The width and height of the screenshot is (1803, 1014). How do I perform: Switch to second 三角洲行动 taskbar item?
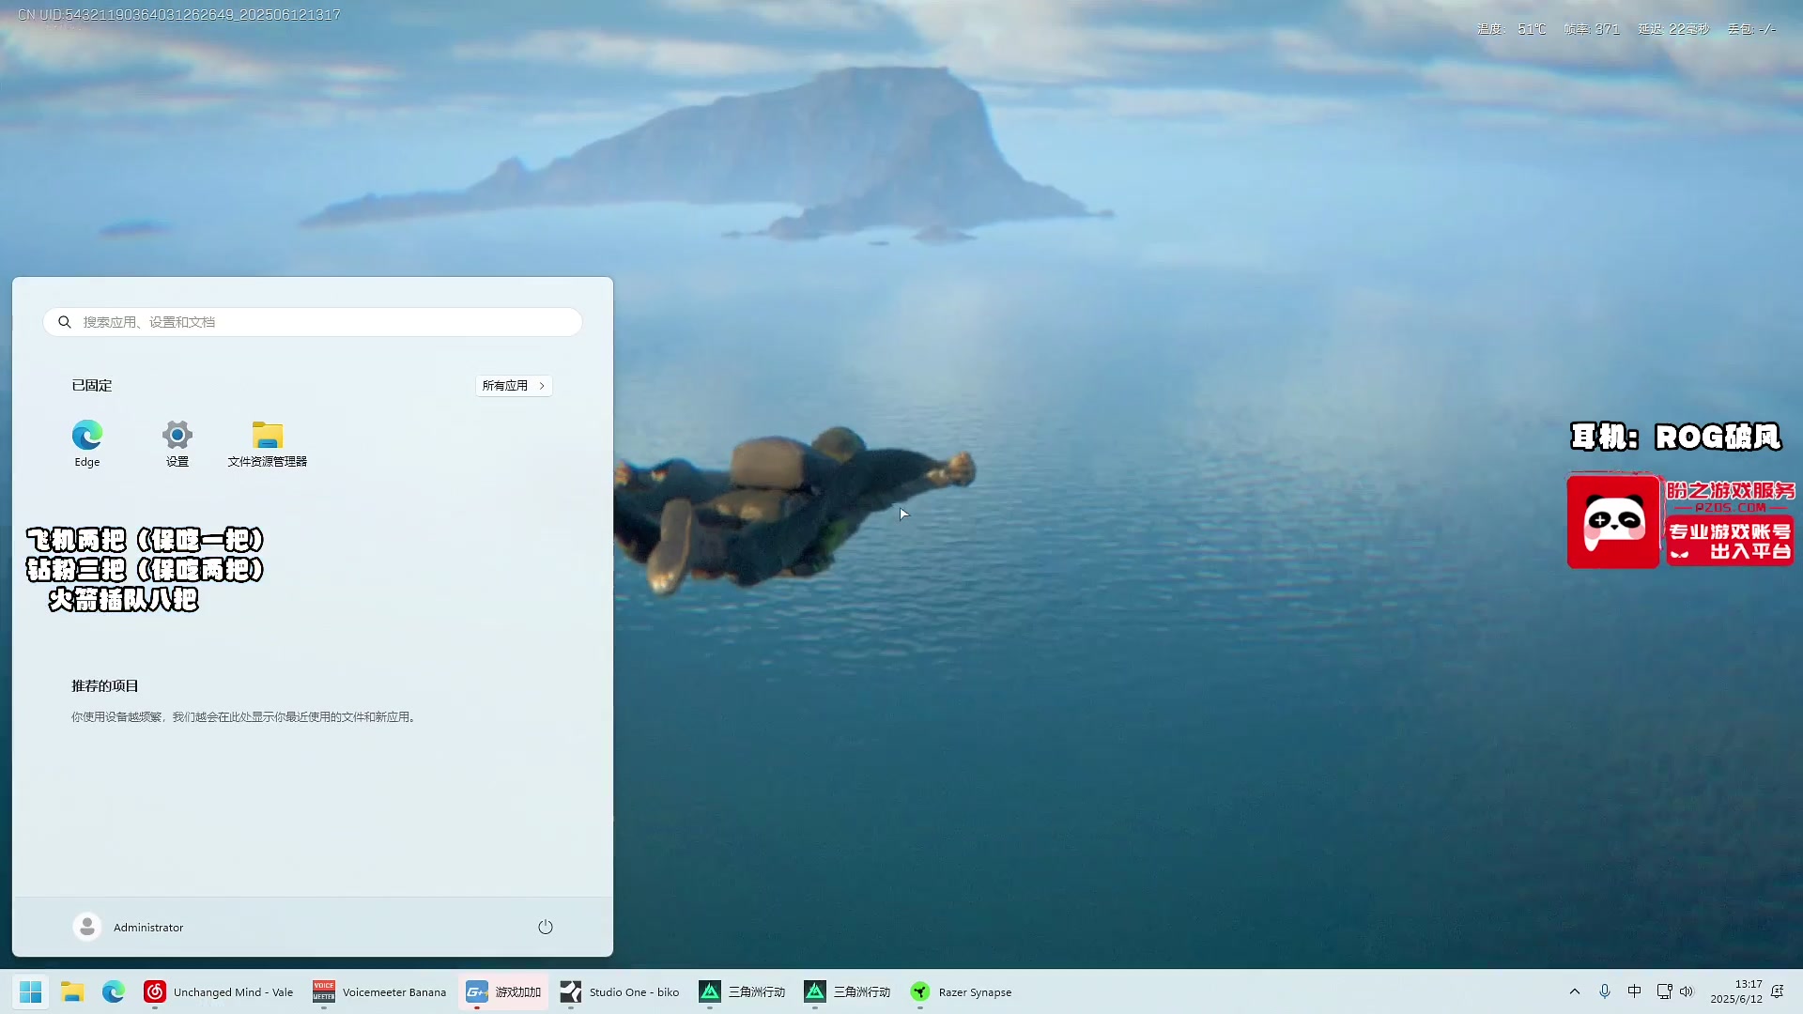(848, 992)
